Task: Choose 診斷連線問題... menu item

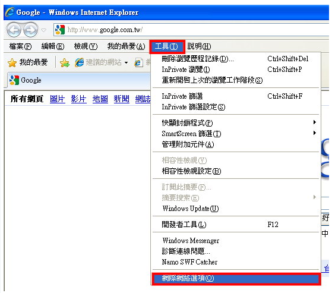Action: (236, 251)
